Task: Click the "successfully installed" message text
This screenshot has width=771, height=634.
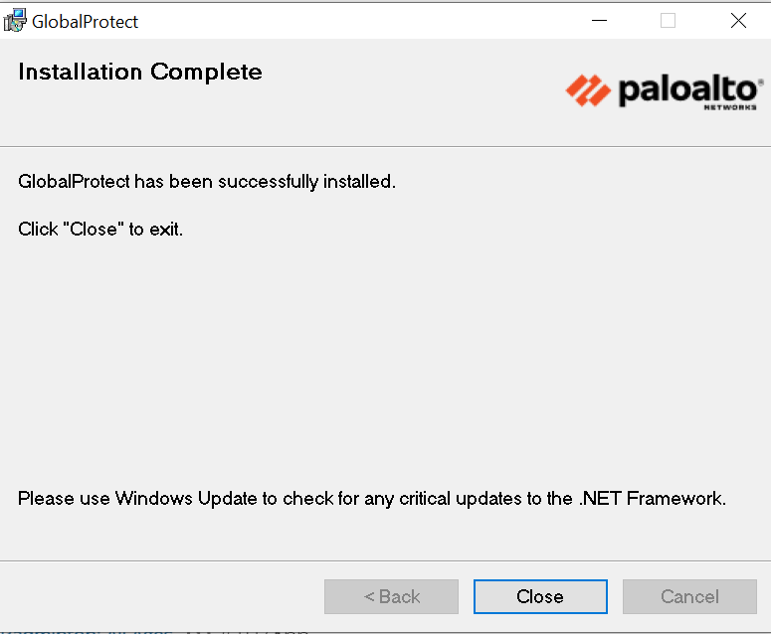Action: [207, 182]
